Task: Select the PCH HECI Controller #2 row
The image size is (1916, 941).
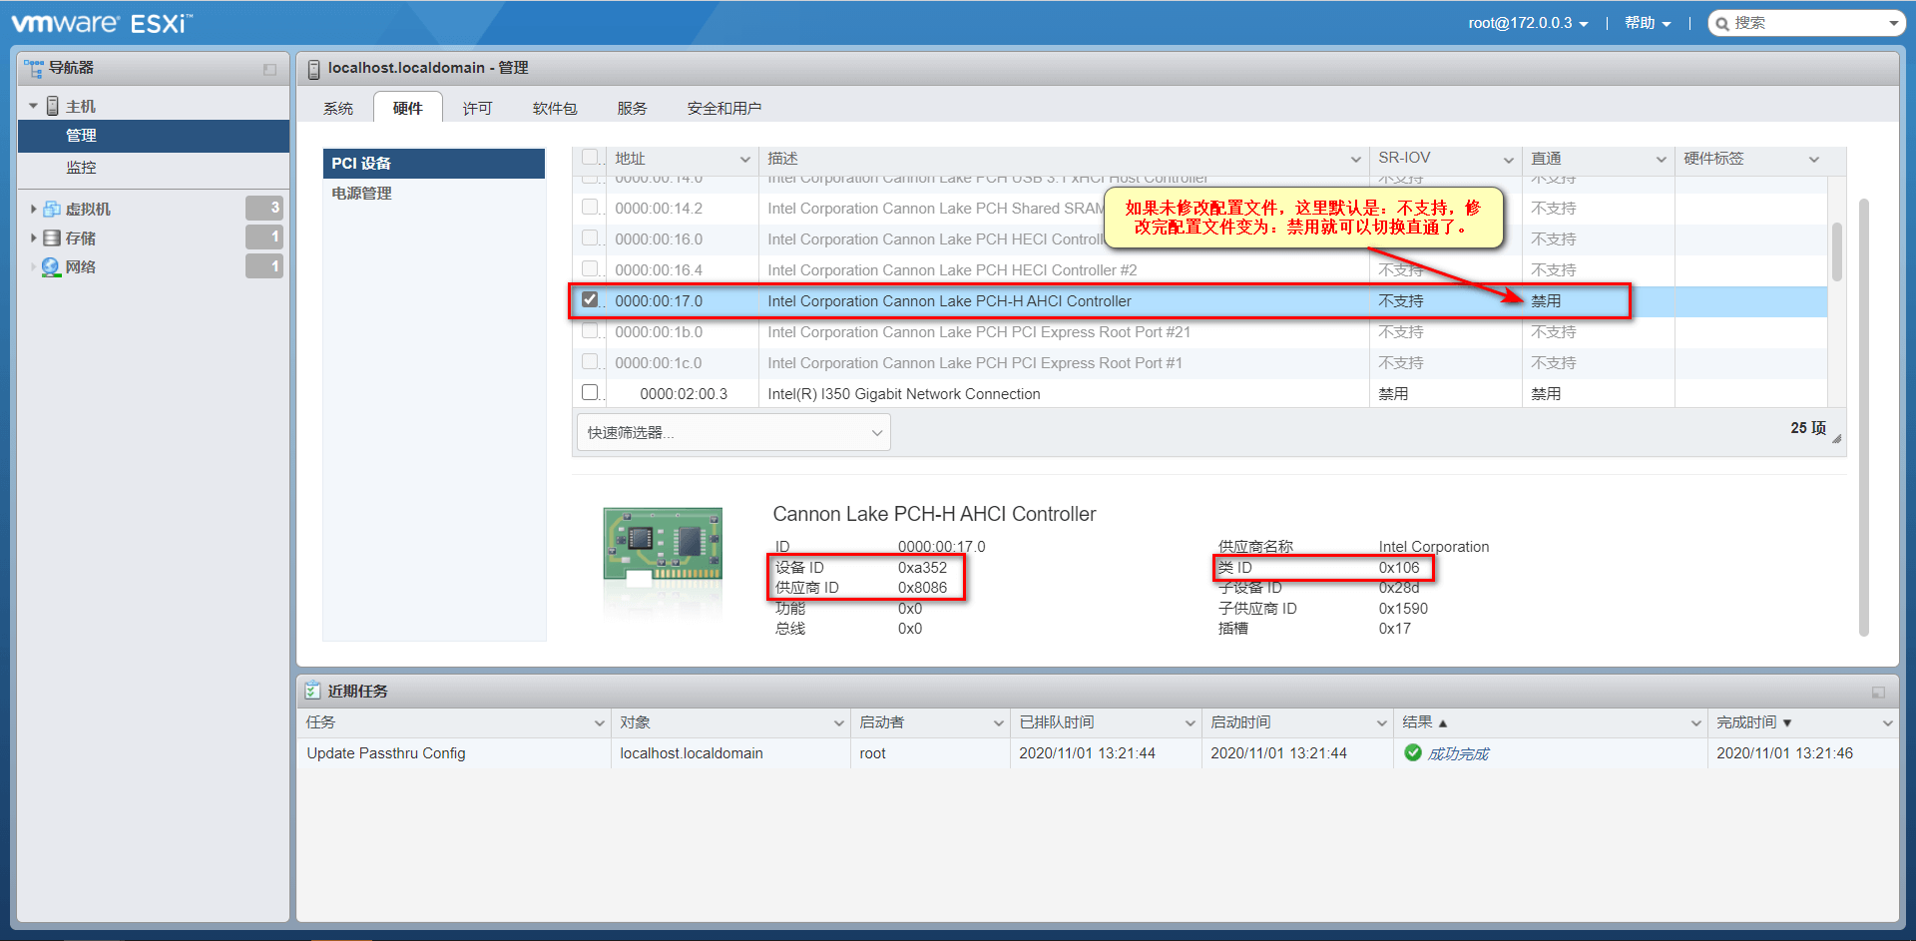Action: (x=1198, y=269)
